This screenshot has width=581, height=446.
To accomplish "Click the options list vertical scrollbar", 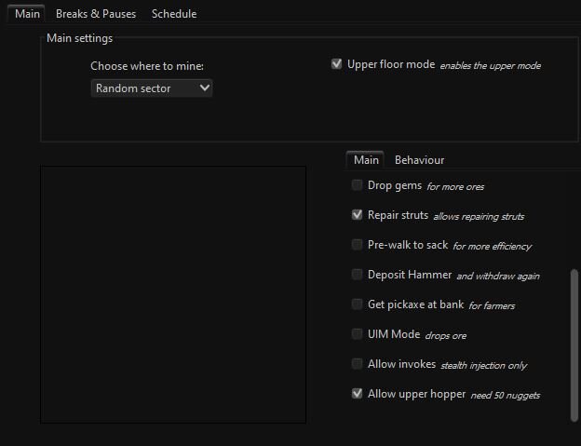I will click(x=574, y=345).
